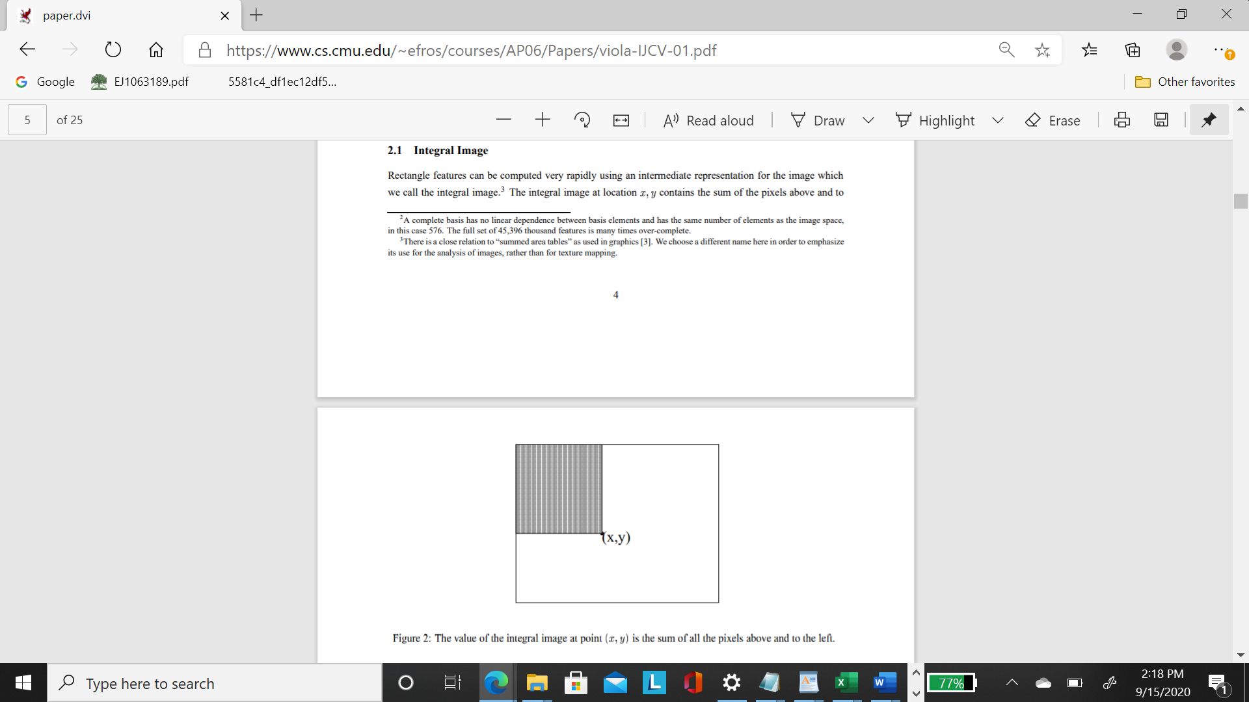1249x702 pixels.
Task: Click the zoom out minus icon
Action: [504, 120]
